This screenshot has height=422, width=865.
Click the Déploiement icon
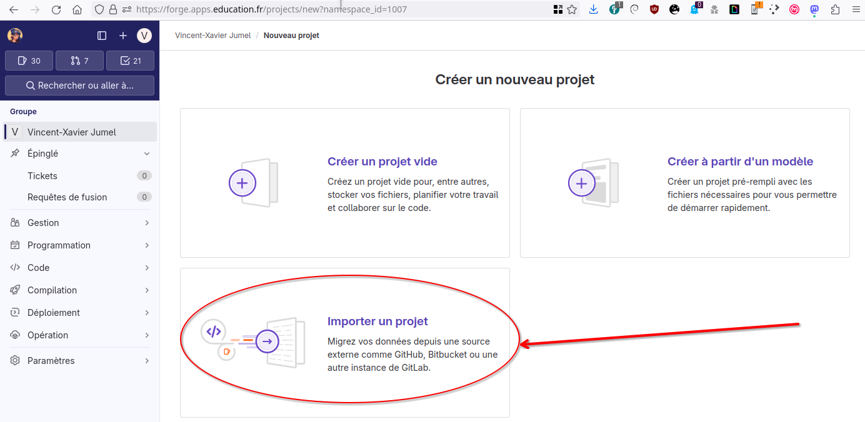point(15,313)
